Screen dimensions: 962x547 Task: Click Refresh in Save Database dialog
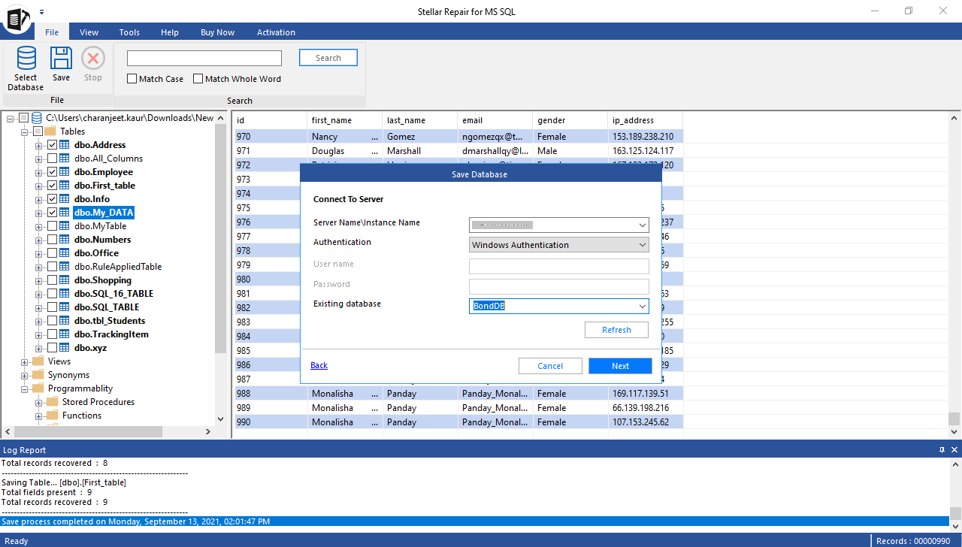616,330
